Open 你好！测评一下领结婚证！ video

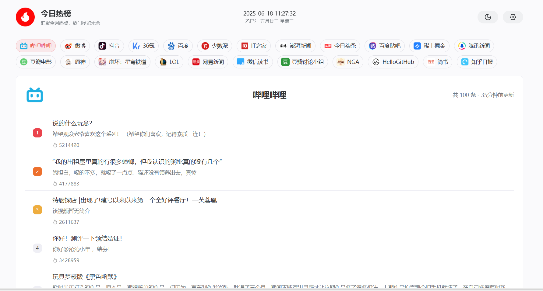(87, 238)
